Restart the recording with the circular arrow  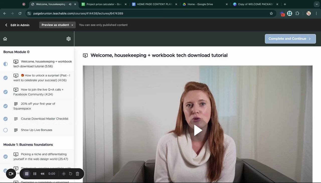click(x=70, y=174)
